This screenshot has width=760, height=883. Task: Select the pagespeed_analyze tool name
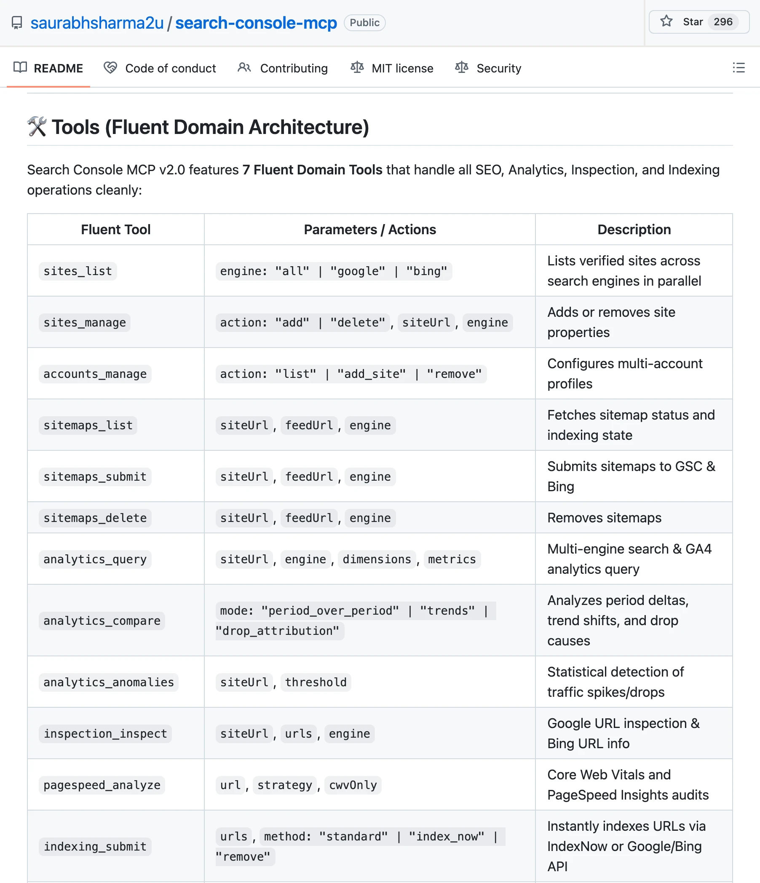[x=102, y=785]
